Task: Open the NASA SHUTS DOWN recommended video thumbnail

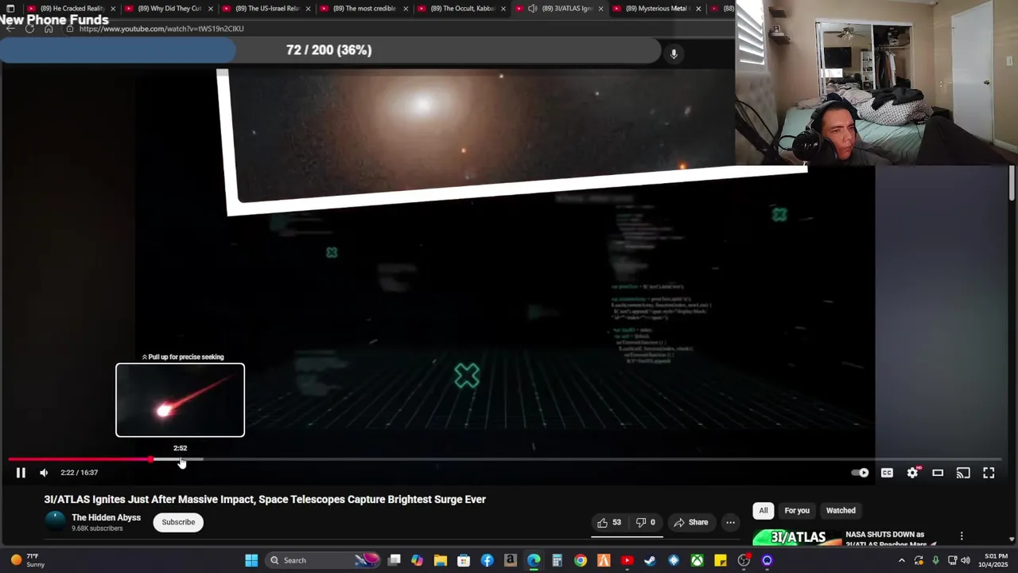Action: click(797, 538)
